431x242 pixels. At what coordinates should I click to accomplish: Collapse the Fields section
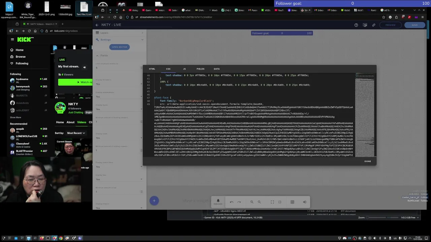pyautogui.click(x=120, y=55)
